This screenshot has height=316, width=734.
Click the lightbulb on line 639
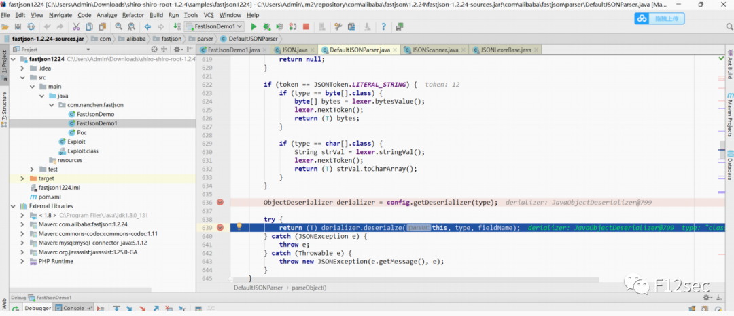pos(239,227)
